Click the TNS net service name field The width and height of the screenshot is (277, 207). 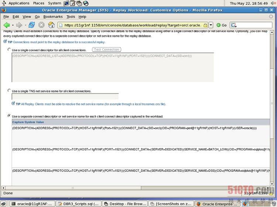coord(65,97)
